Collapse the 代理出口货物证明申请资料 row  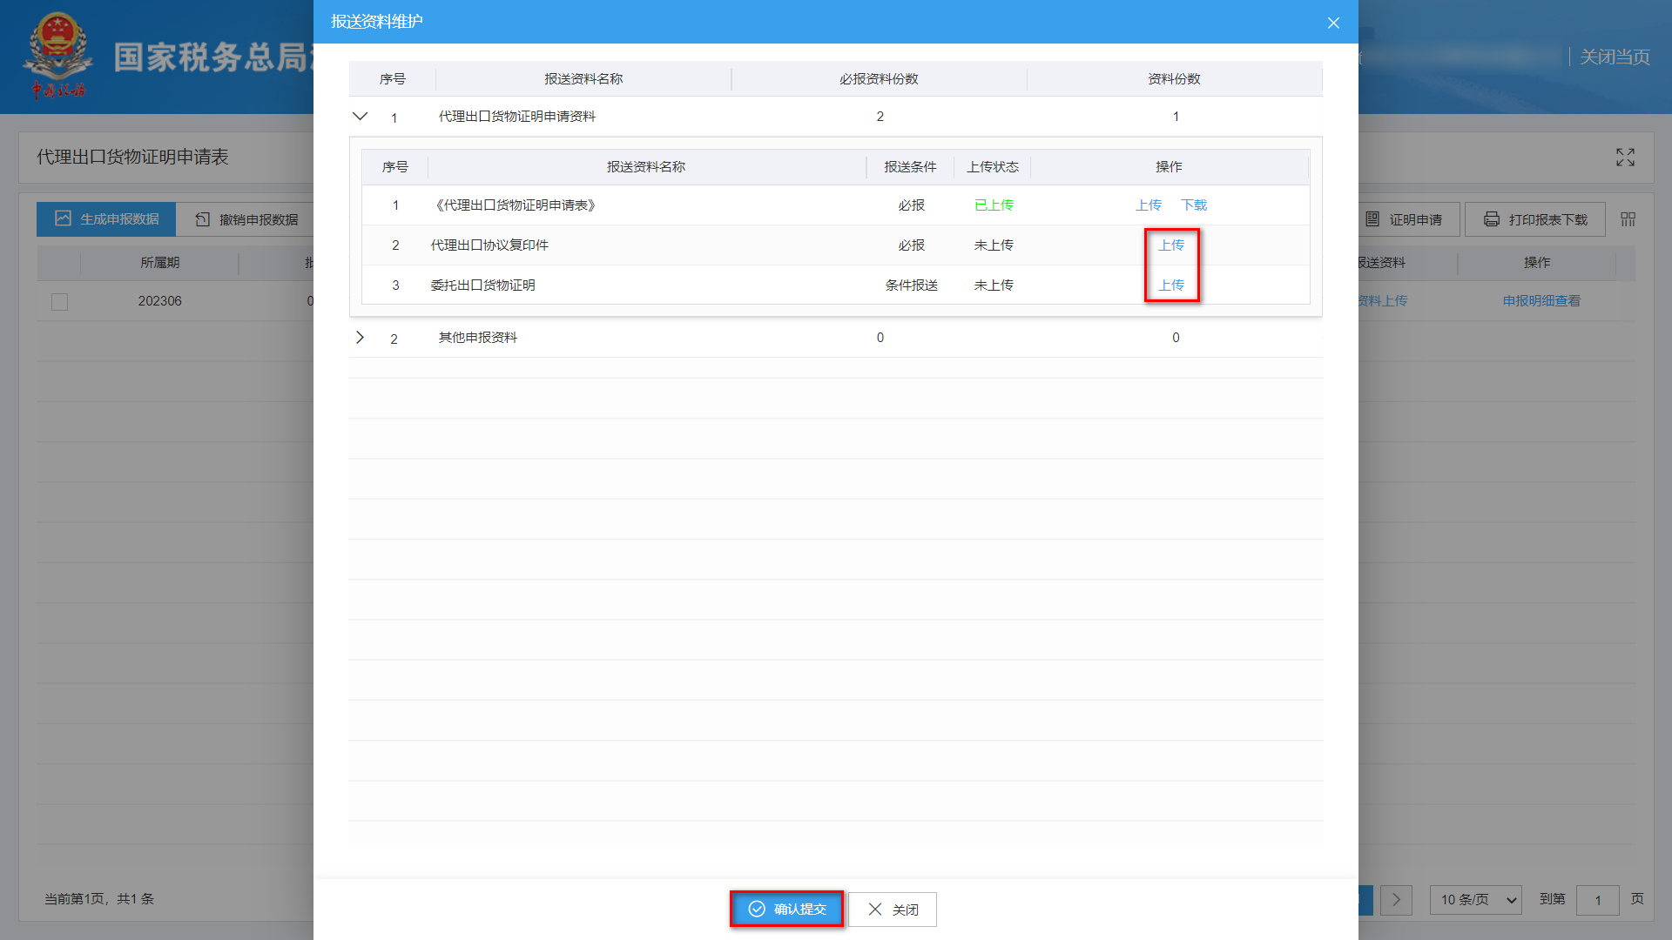coord(360,116)
